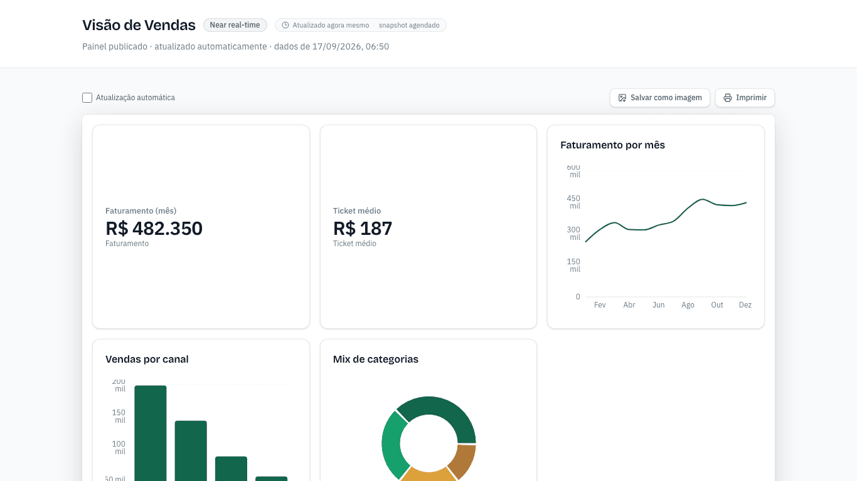
Task: Click the "Mix de categorias" chart title
Action: click(x=376, y=359)
